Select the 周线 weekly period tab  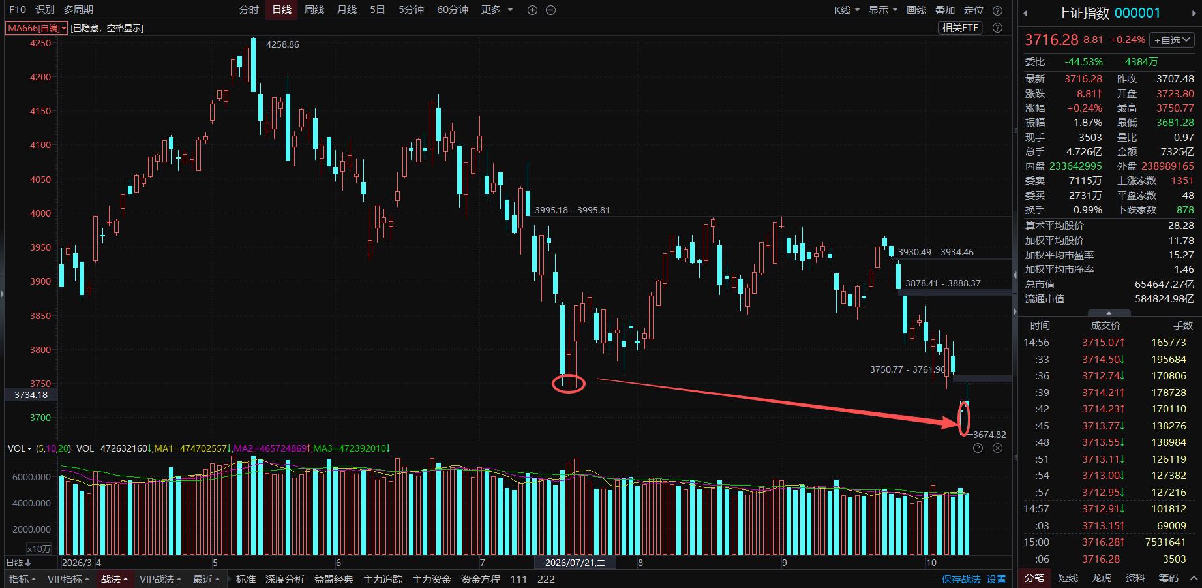pyautogui.click(x=314, y=10)
